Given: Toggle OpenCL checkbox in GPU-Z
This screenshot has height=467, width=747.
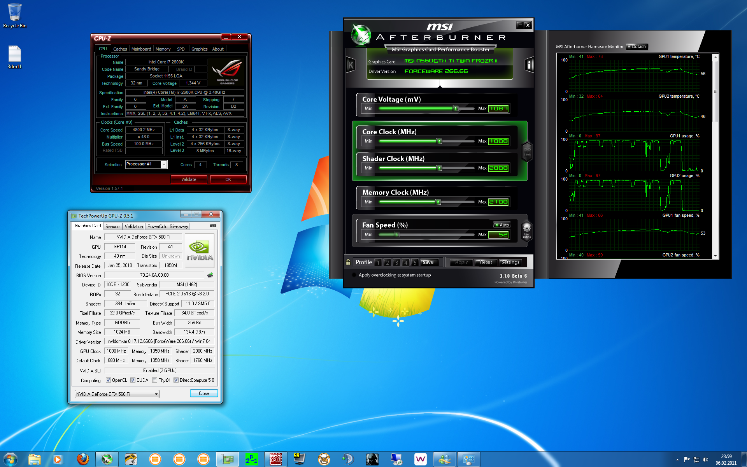Looking at the screenshot, I should click(108, 380).
